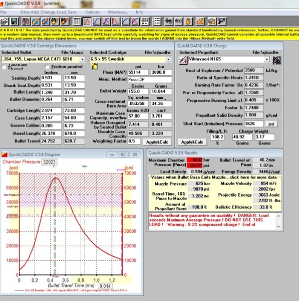The height and width of the screenshot is (301, 299).
Task: Open the Windows... menu
Action: click(118, 12)
